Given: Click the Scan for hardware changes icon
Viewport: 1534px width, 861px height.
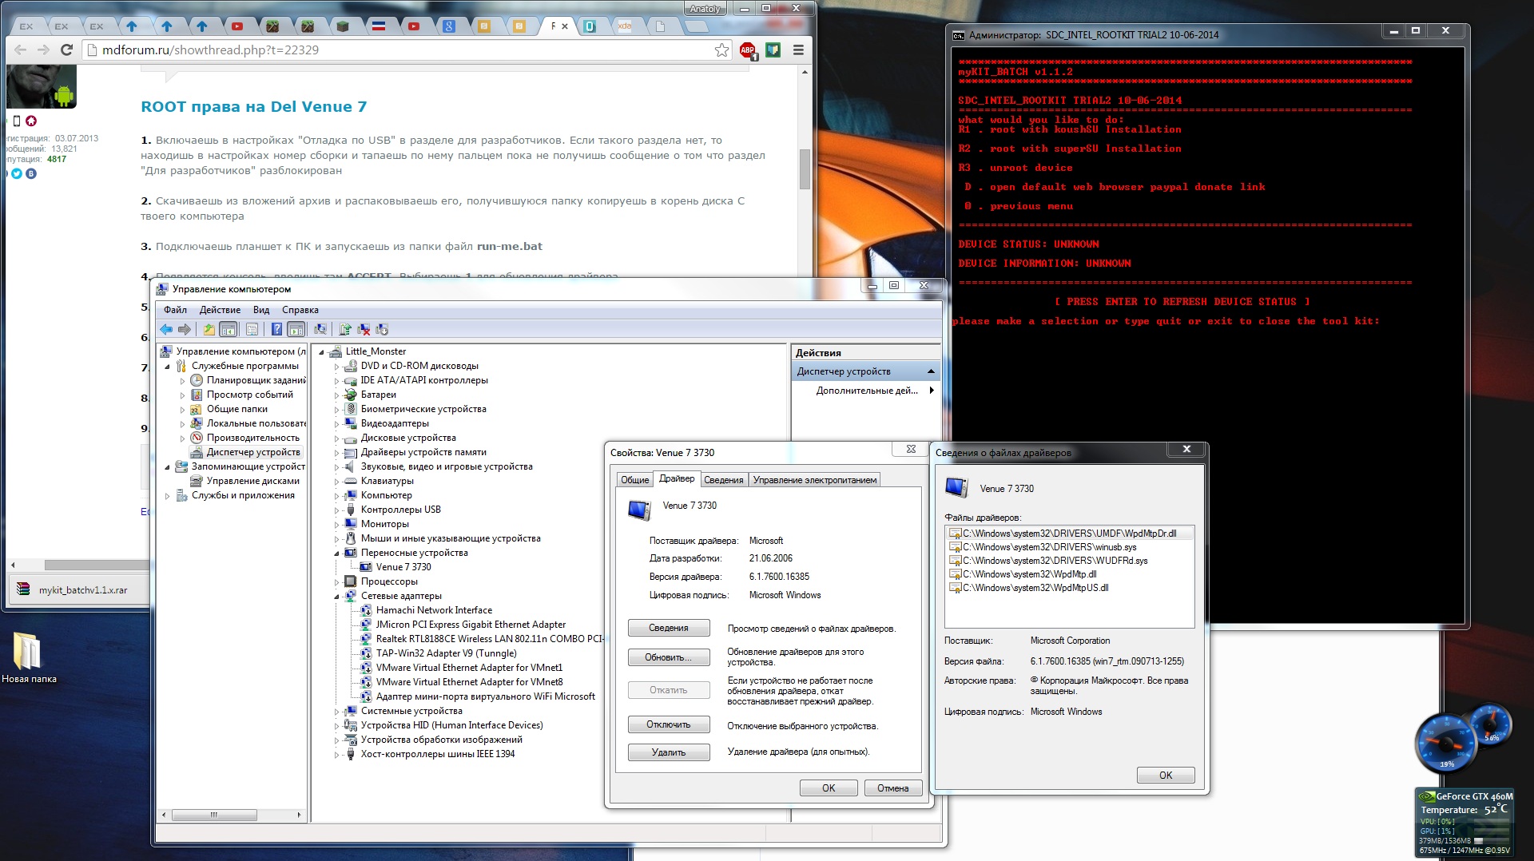Looking at the screenshot, I should tap(320, 329).
